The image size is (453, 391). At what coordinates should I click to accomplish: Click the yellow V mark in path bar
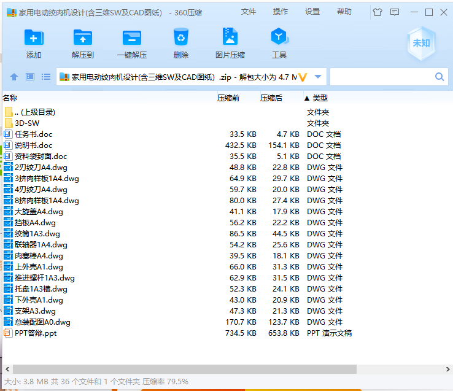point(303,77)
